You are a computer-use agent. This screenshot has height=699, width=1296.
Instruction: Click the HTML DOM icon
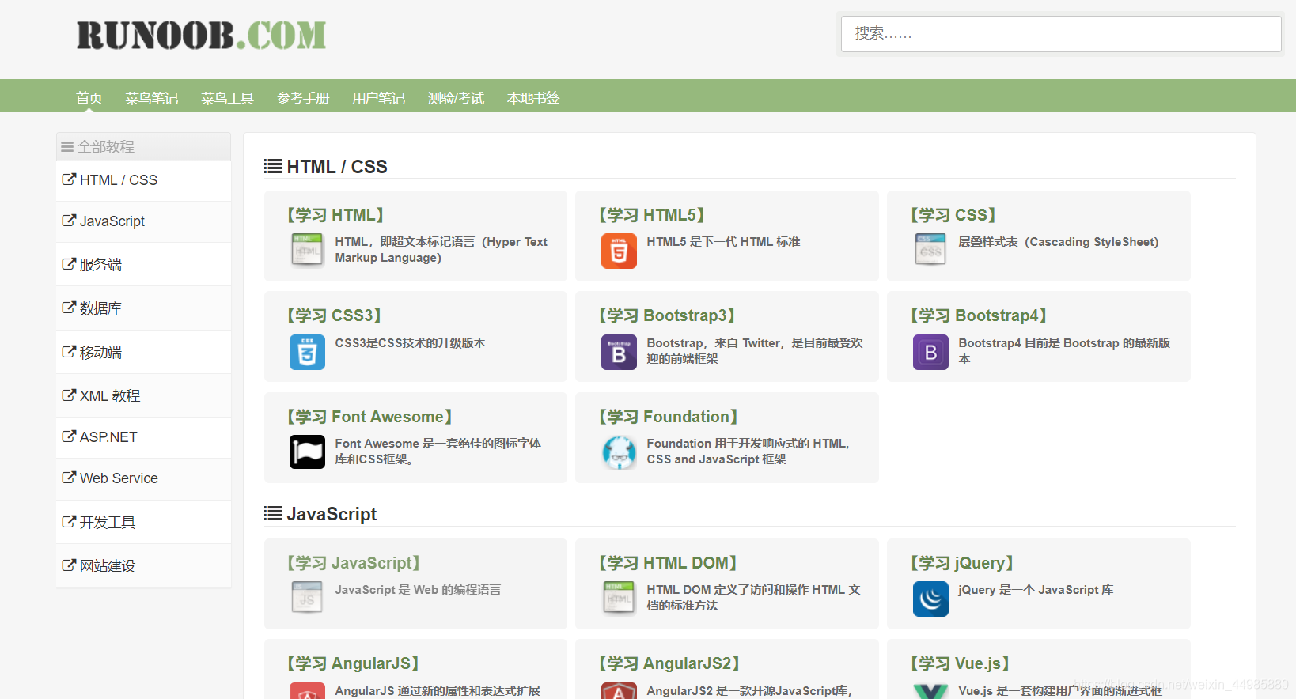click(x=619, y=599)
